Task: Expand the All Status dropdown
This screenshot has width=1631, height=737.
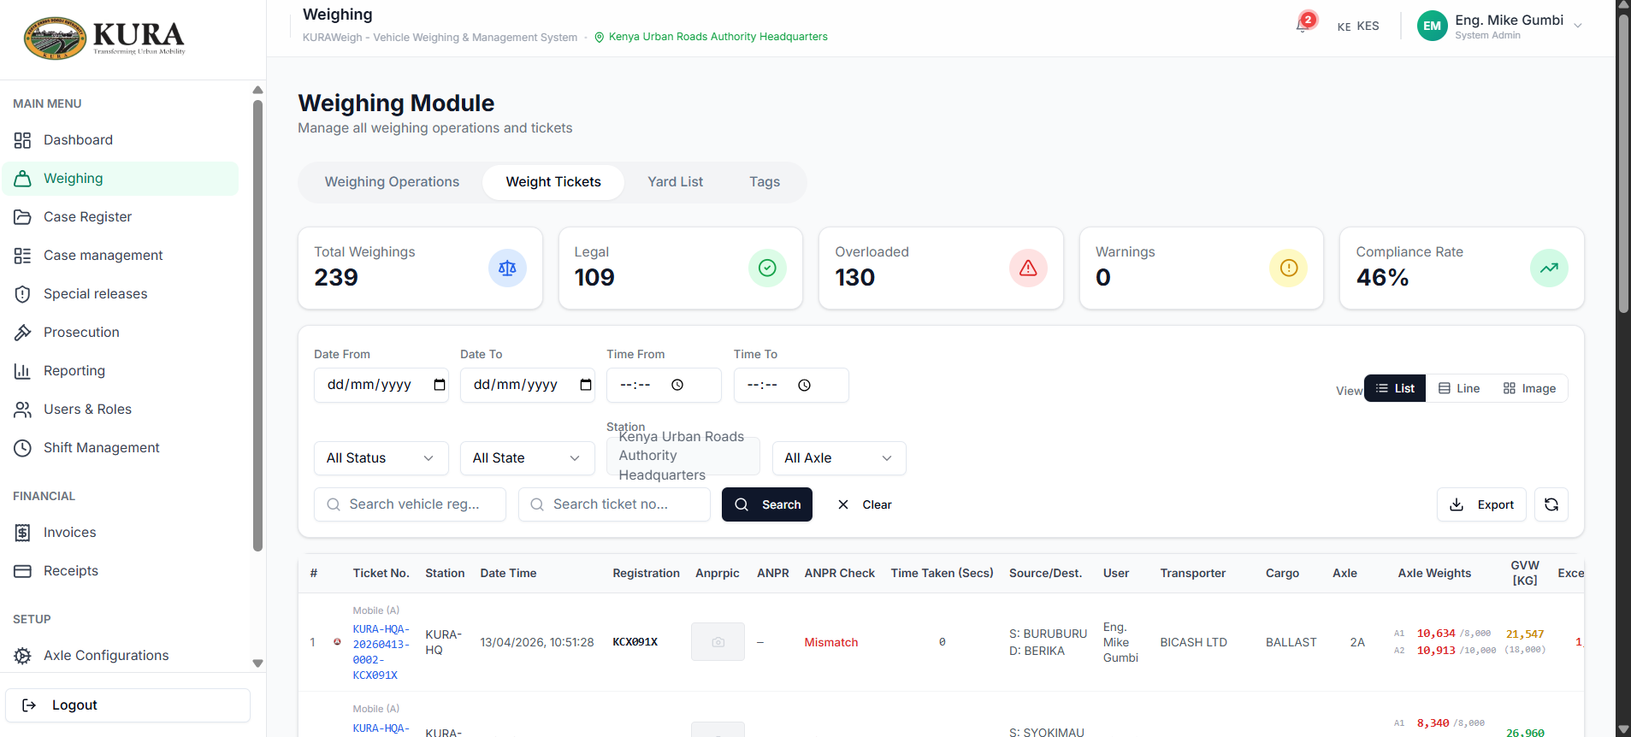Action: (381, 458)
